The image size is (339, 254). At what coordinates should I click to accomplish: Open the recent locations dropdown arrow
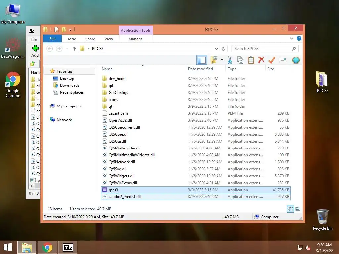[x=67, y=49]
